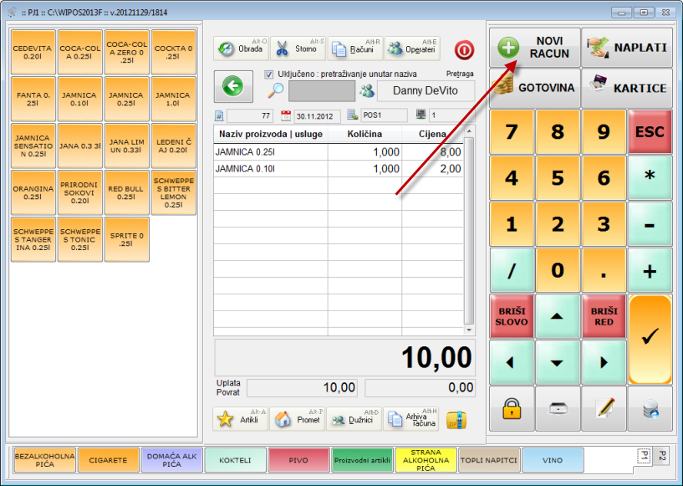Open the cash drawer icon
This screenshot has height=486, width=683.
[x=558, y=408]
